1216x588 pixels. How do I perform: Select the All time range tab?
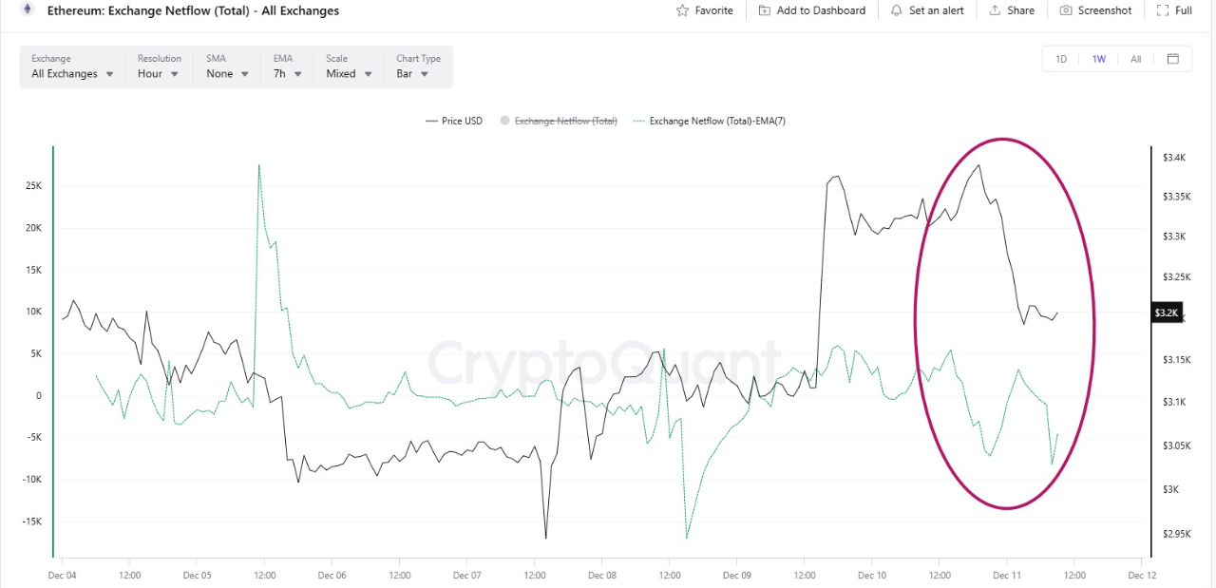coord(1135,58)
